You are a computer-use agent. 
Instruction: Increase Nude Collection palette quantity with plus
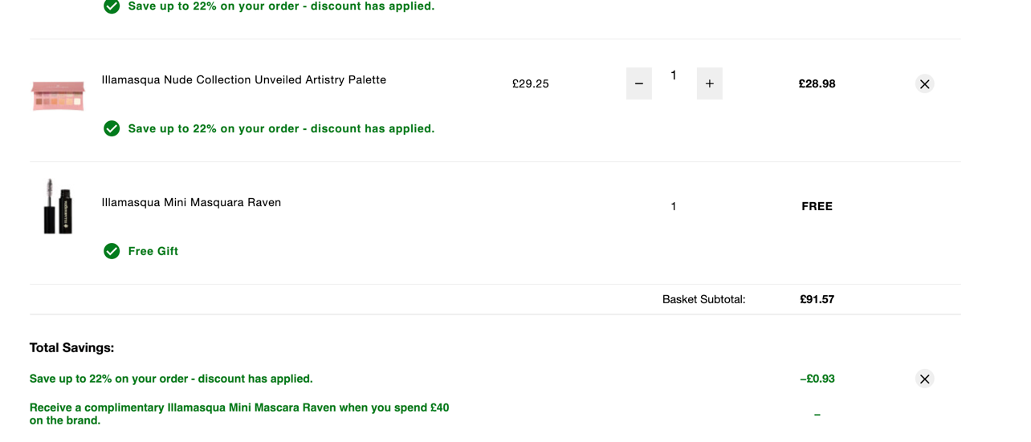coord(710,83)
